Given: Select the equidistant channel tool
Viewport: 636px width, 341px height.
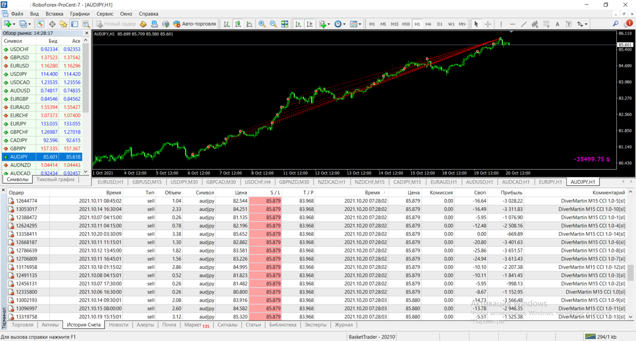Looking at the screenshot, I should point(535,24).
